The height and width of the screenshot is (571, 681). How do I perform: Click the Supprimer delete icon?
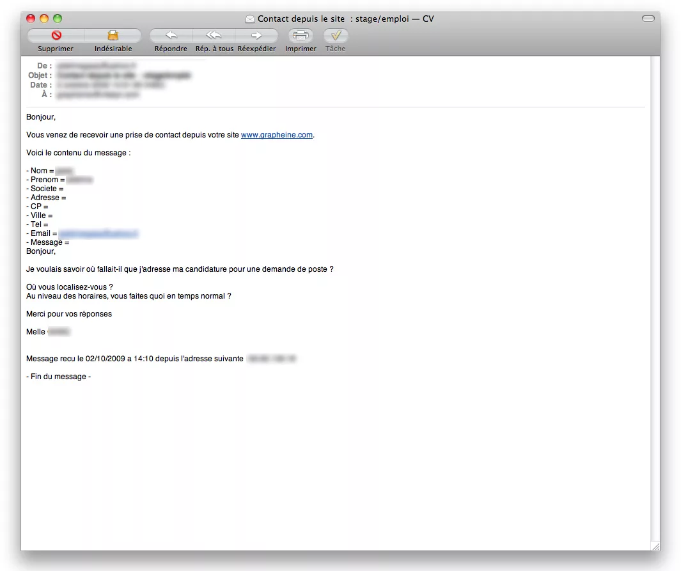(56, 36)
